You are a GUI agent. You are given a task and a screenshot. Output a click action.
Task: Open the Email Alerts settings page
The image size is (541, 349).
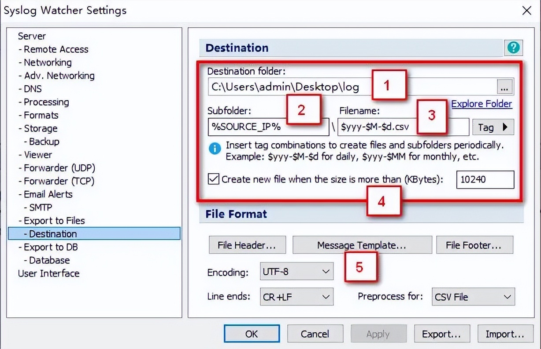click(x=48, y=194)
